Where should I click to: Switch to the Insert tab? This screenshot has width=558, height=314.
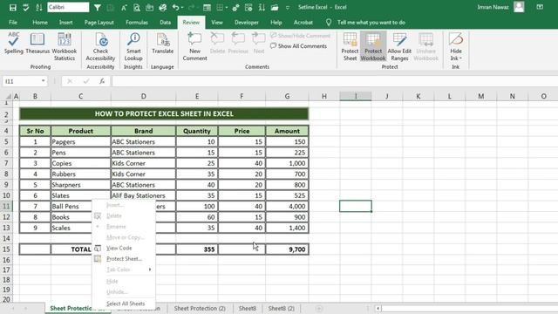pos(66,23)
